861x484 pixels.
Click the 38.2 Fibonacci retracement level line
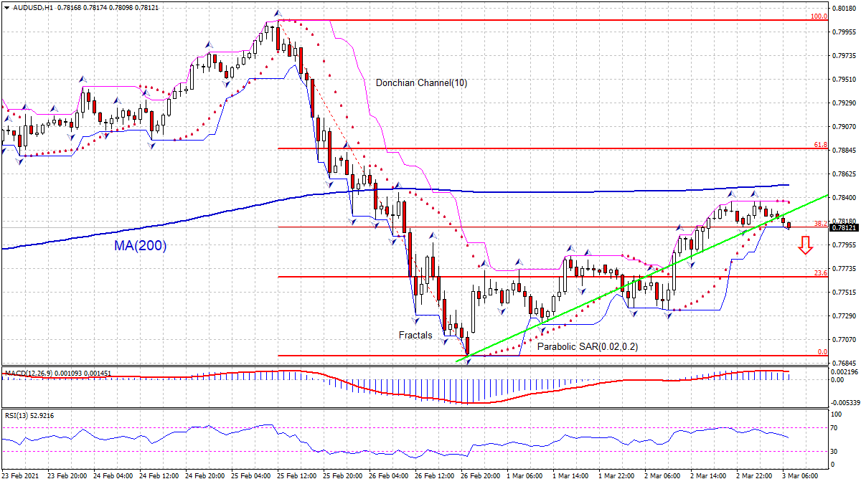pos(502,225)
